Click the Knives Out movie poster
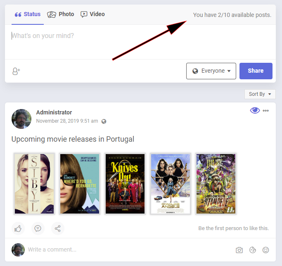 (x=125, y=184)
